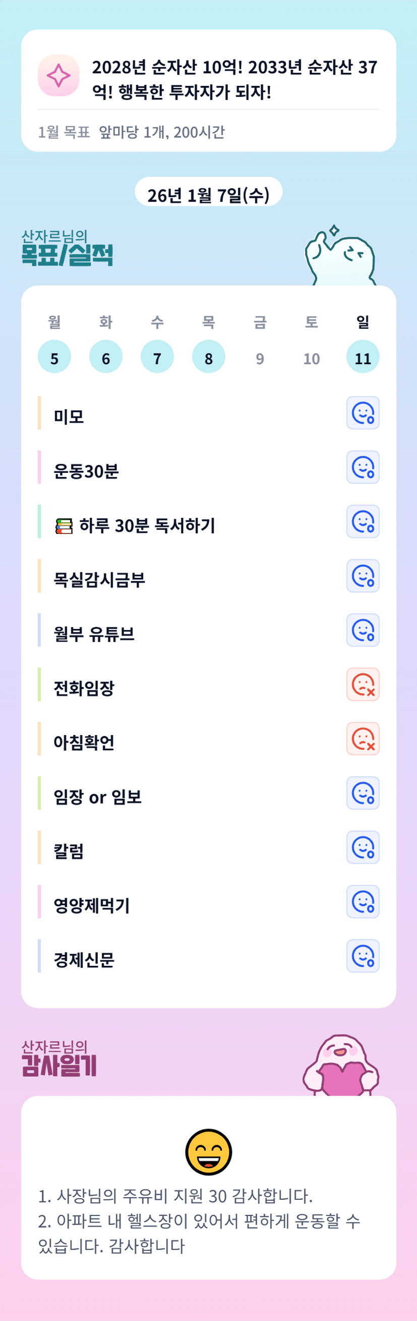Viewport: 417px width, 1321px height.
Task: Open the 목실감시금부 goal item
Action: click(100, 579)
